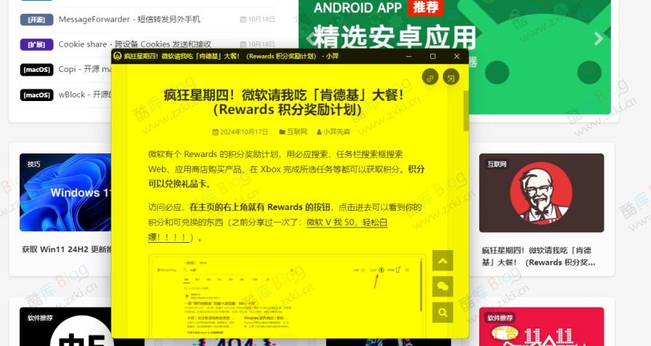Viewport: 651px width, 346px height.
Task: Open 获取 Win11 24H2 更新 article title
Action: [67, 249]
